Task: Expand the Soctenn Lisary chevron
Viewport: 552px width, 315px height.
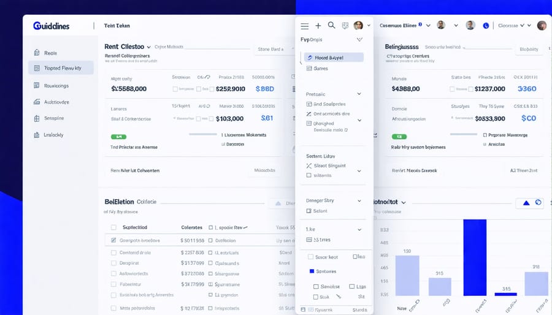Action: click(x=359, y=171)
